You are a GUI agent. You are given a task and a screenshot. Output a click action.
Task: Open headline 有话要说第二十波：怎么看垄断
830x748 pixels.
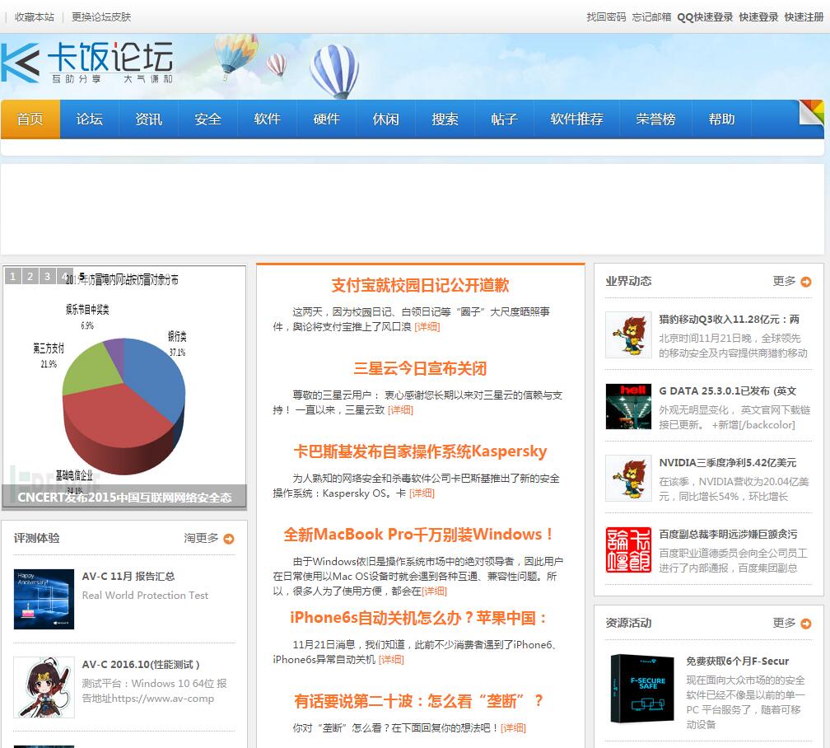tap(418, 701)
